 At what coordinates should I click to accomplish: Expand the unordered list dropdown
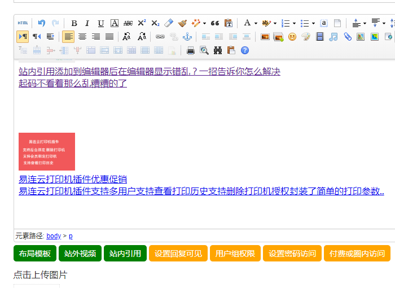tap(313, 23)
